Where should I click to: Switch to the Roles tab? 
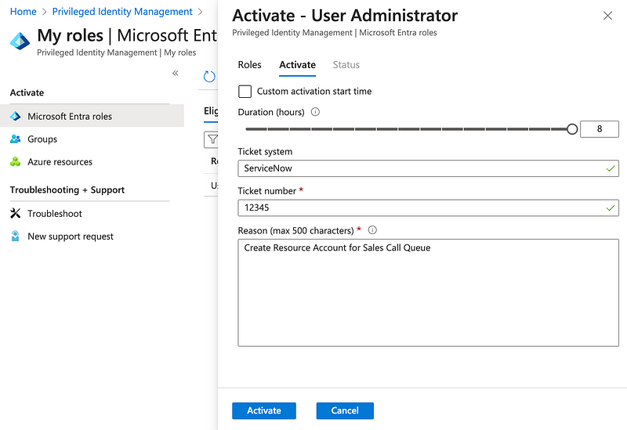(x=250, y=65)
